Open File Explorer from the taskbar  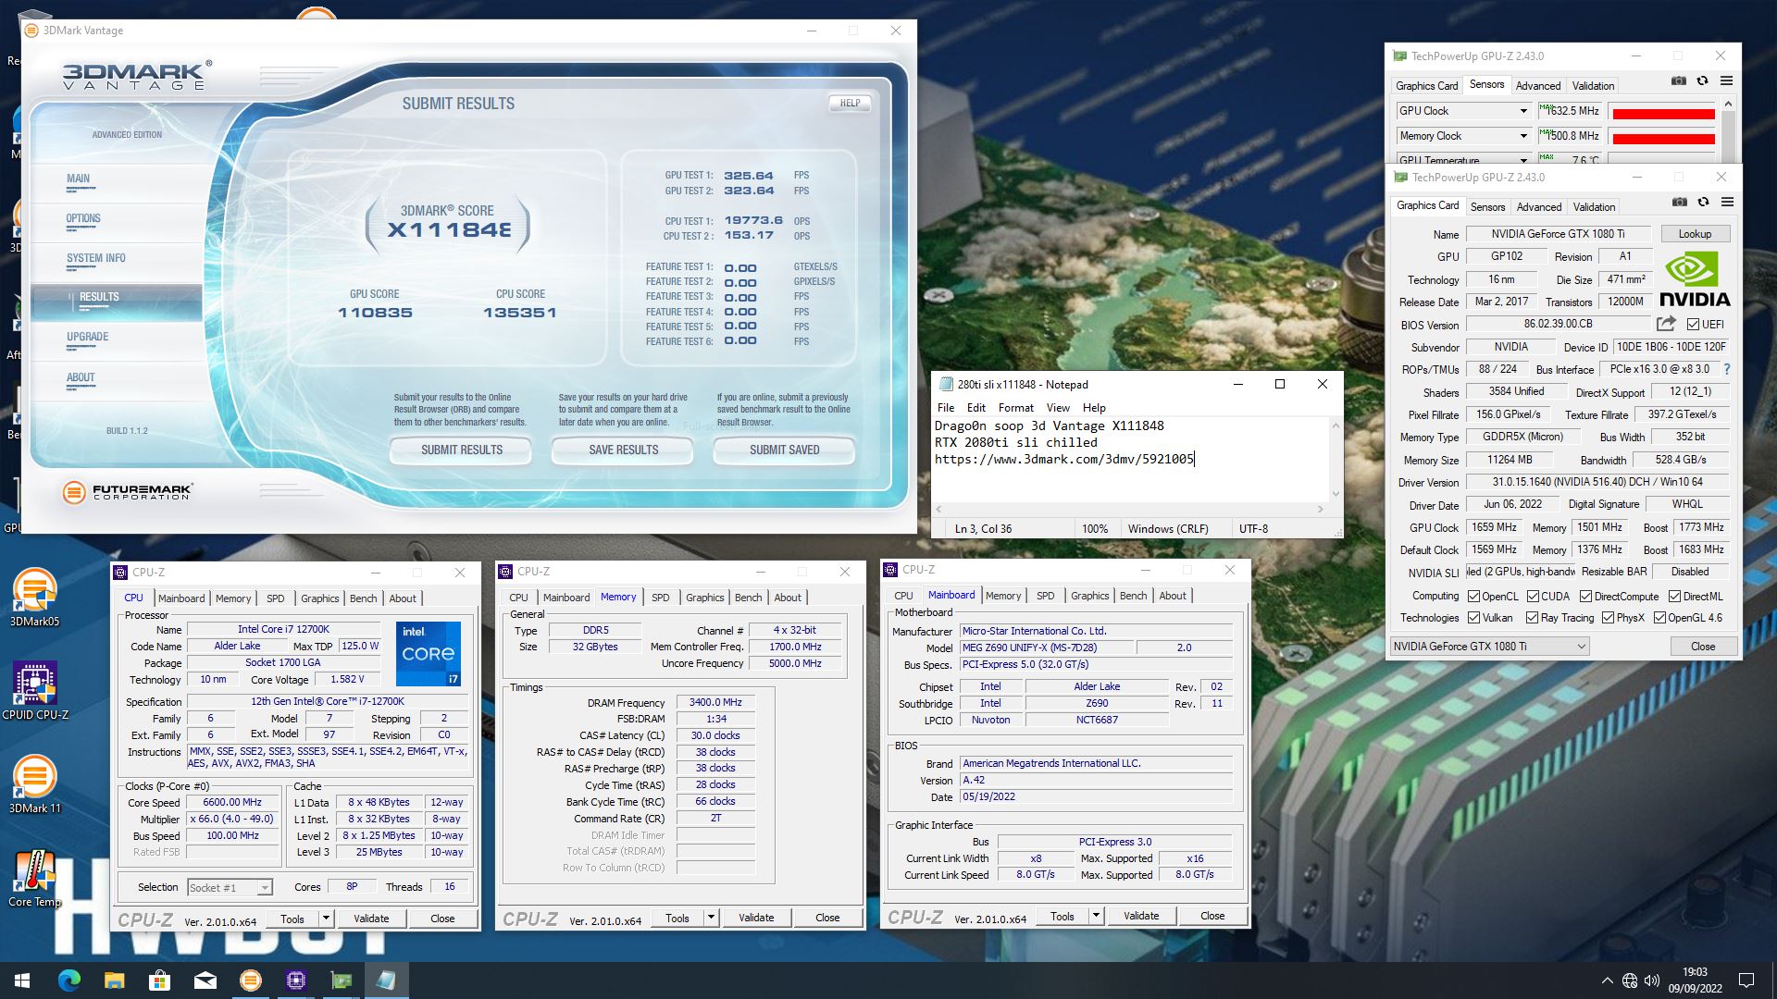tap(114, 980)
